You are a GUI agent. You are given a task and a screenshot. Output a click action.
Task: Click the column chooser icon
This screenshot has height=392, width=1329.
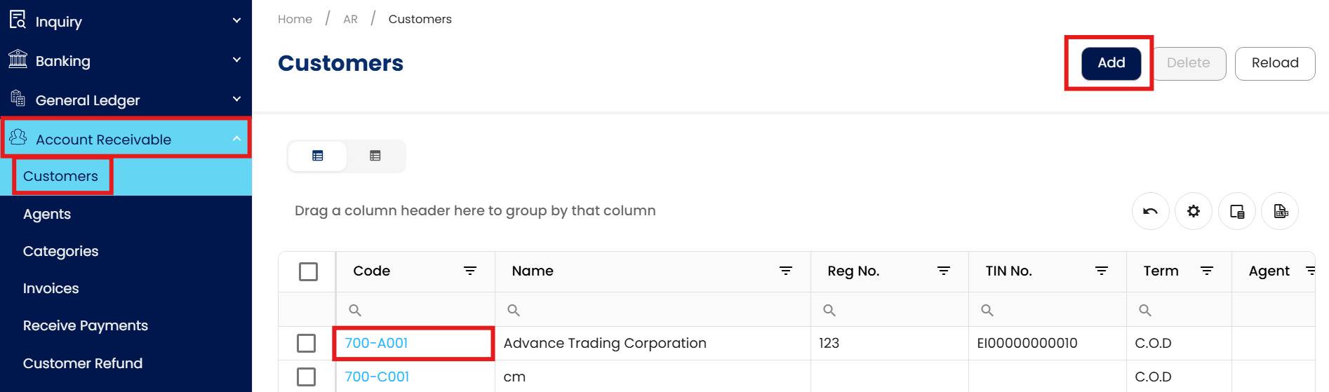pos(1236,211)
